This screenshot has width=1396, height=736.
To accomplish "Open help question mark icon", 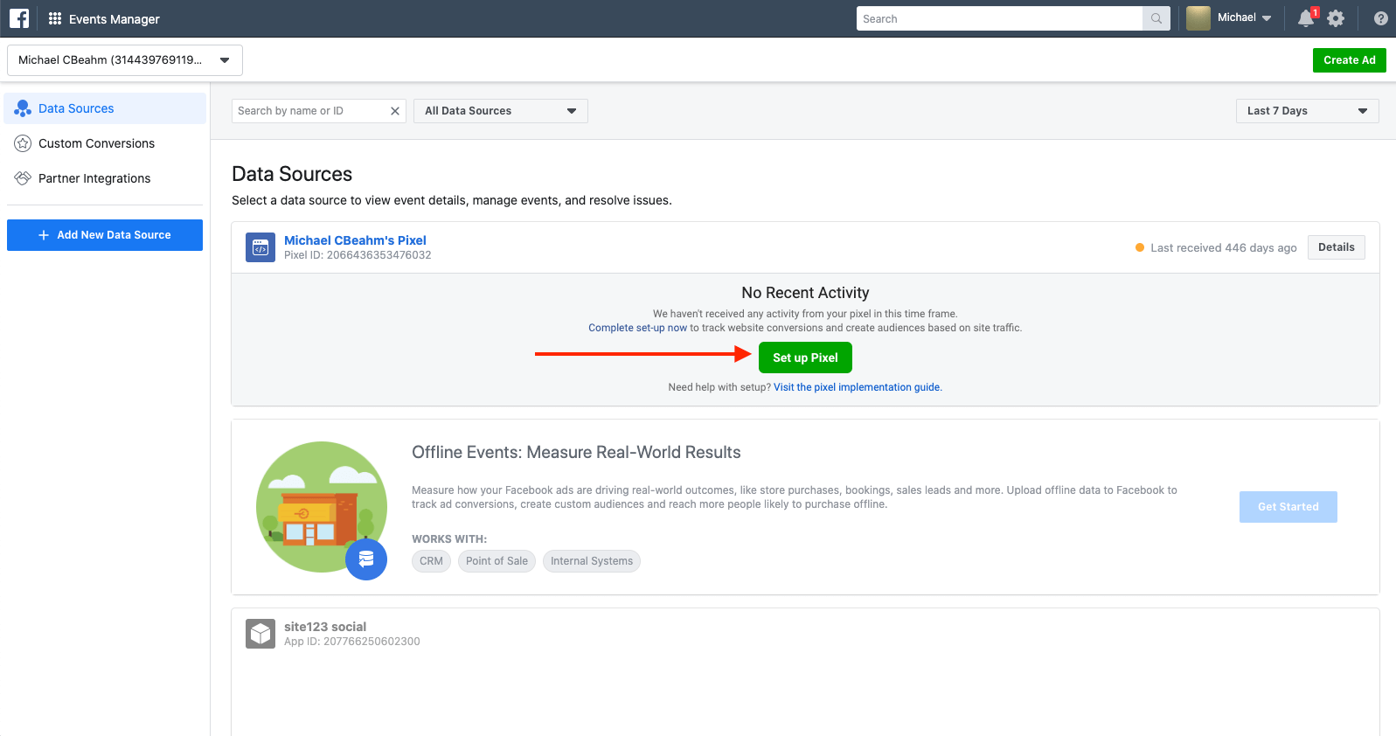I will point(1381,18).
